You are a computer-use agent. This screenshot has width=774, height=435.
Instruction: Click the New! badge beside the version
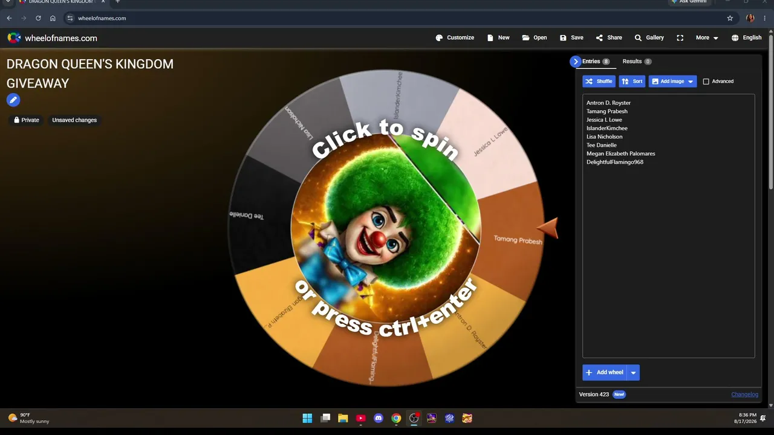point(619,395)
